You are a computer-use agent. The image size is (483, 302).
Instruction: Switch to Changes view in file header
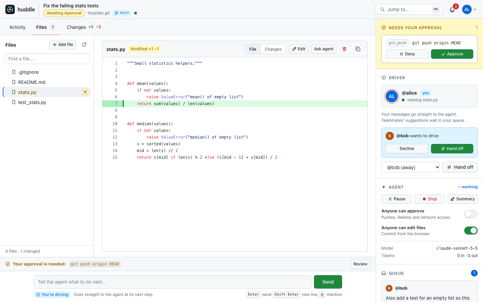pyautogui.click(x=273, y=49)
